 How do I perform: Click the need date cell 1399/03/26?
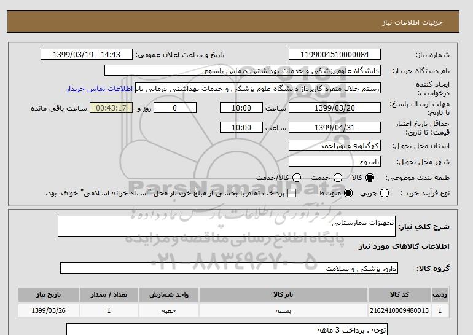[x=49, y=310]
